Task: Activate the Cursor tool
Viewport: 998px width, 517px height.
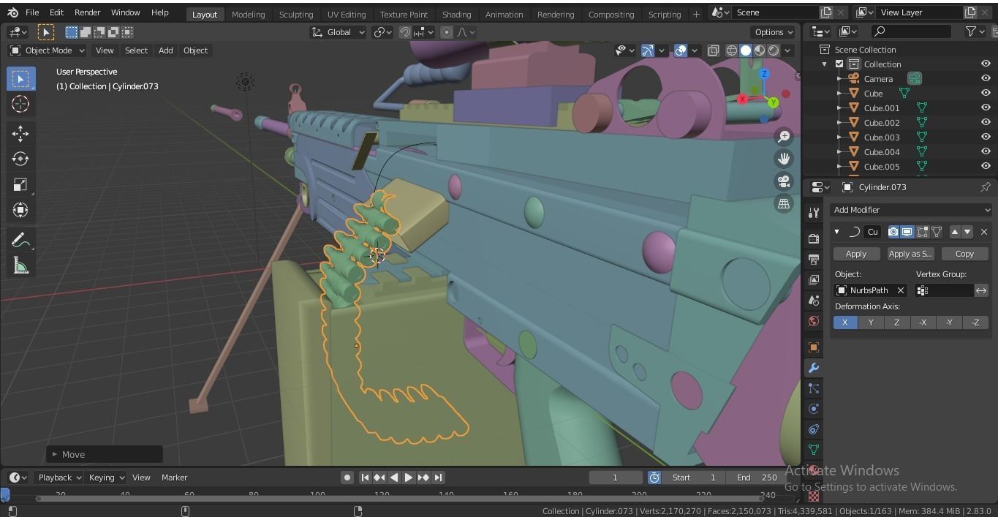Action: coord(20,104)
